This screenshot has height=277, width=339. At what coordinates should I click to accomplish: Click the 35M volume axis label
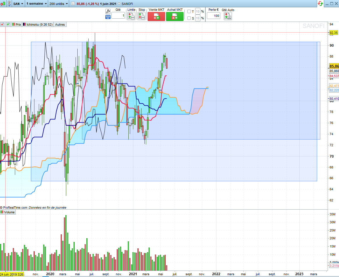click(x=333, y=214)
